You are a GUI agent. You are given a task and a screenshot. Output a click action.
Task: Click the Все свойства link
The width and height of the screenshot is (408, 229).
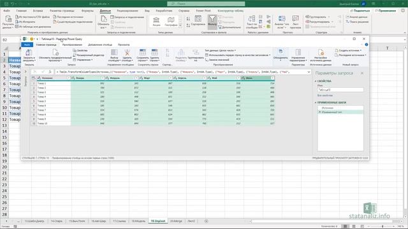(324, 95)
